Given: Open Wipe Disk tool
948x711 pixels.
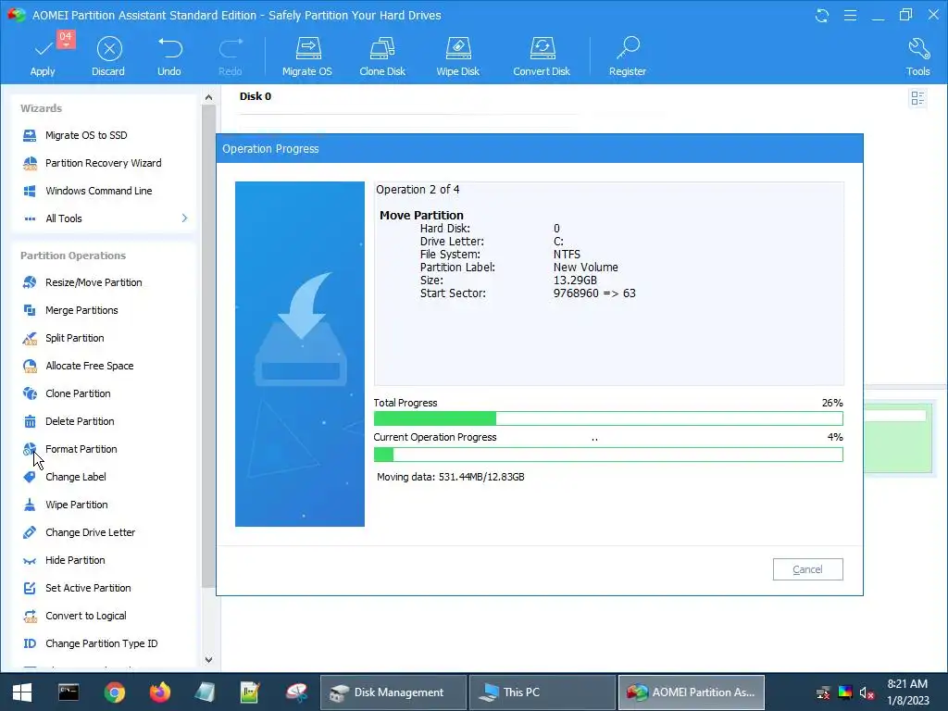Looking at the screenshot, I should tap(457, 56).
